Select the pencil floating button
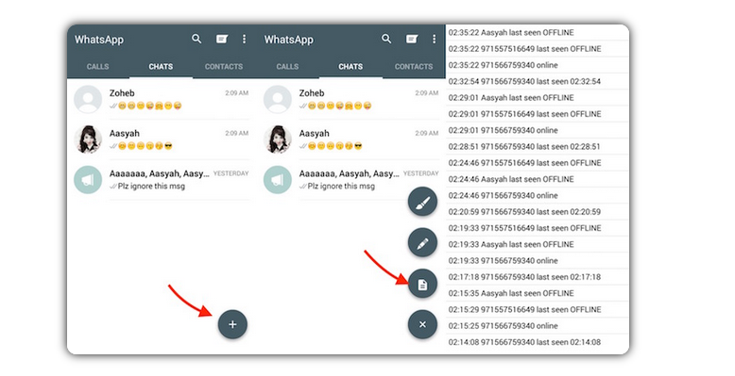Image resolution: width=735 pixels, height=376 pixels. (x=422, y=243)
